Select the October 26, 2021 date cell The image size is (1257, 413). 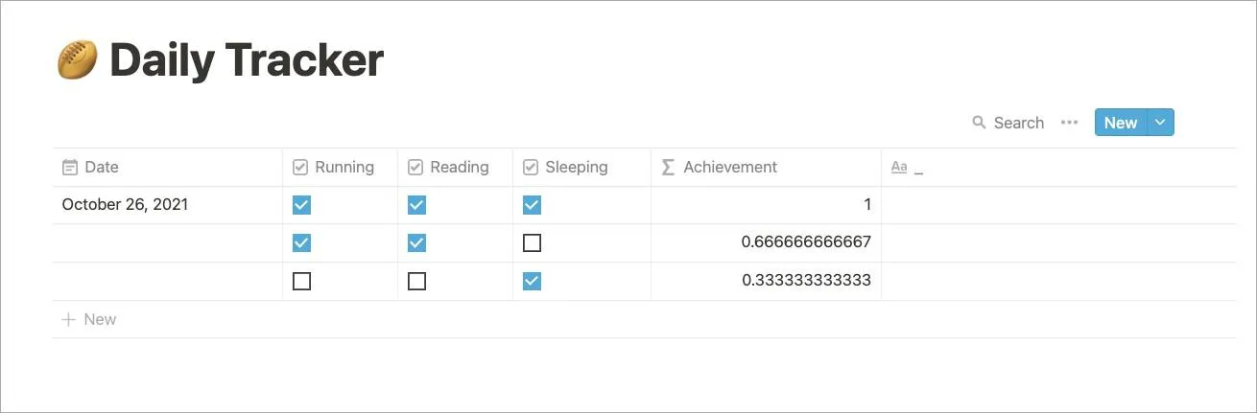(x=126, y=205)
